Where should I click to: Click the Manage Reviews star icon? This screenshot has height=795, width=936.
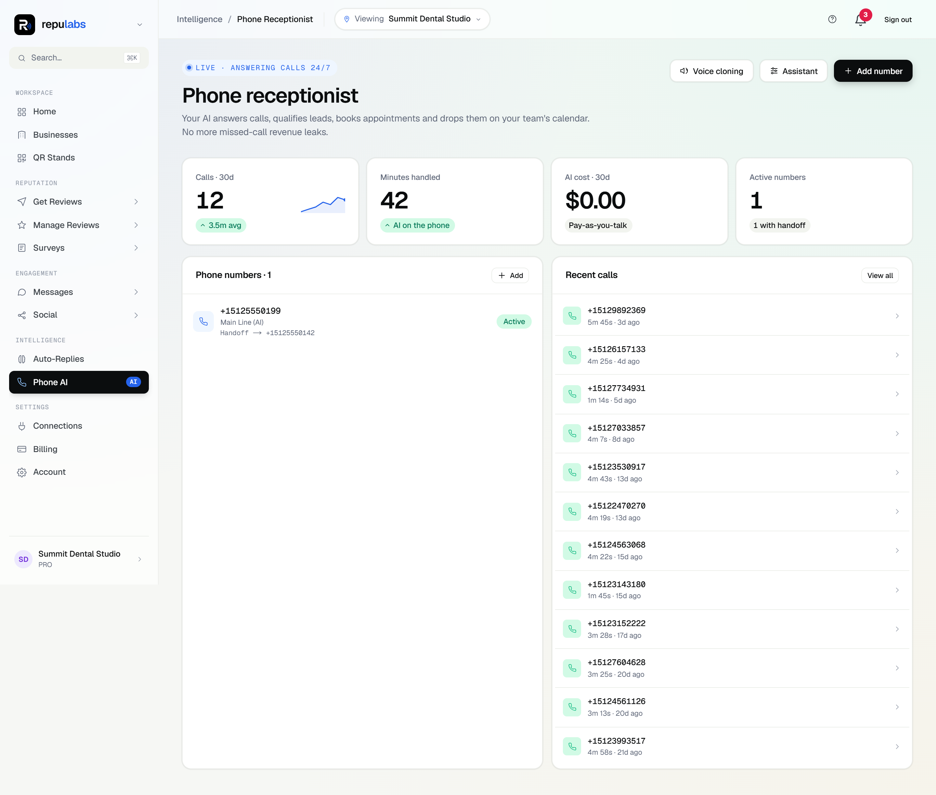pyautogui.click(x=22, y=225)
